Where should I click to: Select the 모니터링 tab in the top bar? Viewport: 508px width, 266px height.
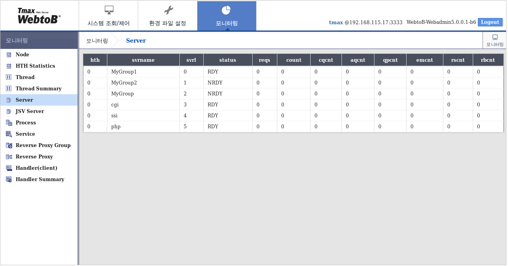(227, 16)
